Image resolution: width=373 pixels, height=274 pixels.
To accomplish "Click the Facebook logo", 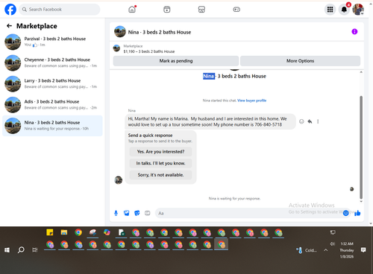I will click(10, 10).
